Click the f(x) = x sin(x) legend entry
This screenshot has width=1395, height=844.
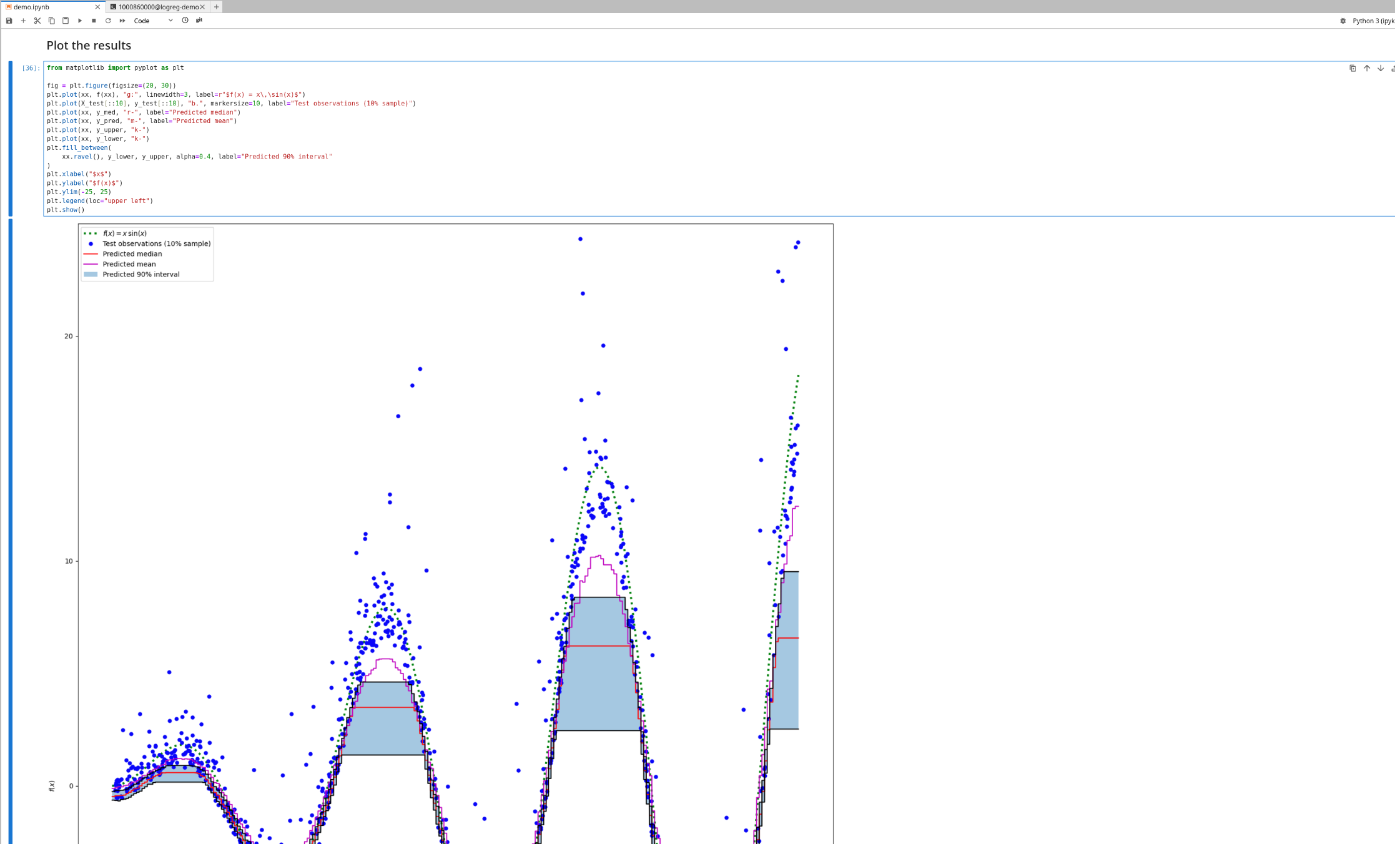(x=125, y=233)
